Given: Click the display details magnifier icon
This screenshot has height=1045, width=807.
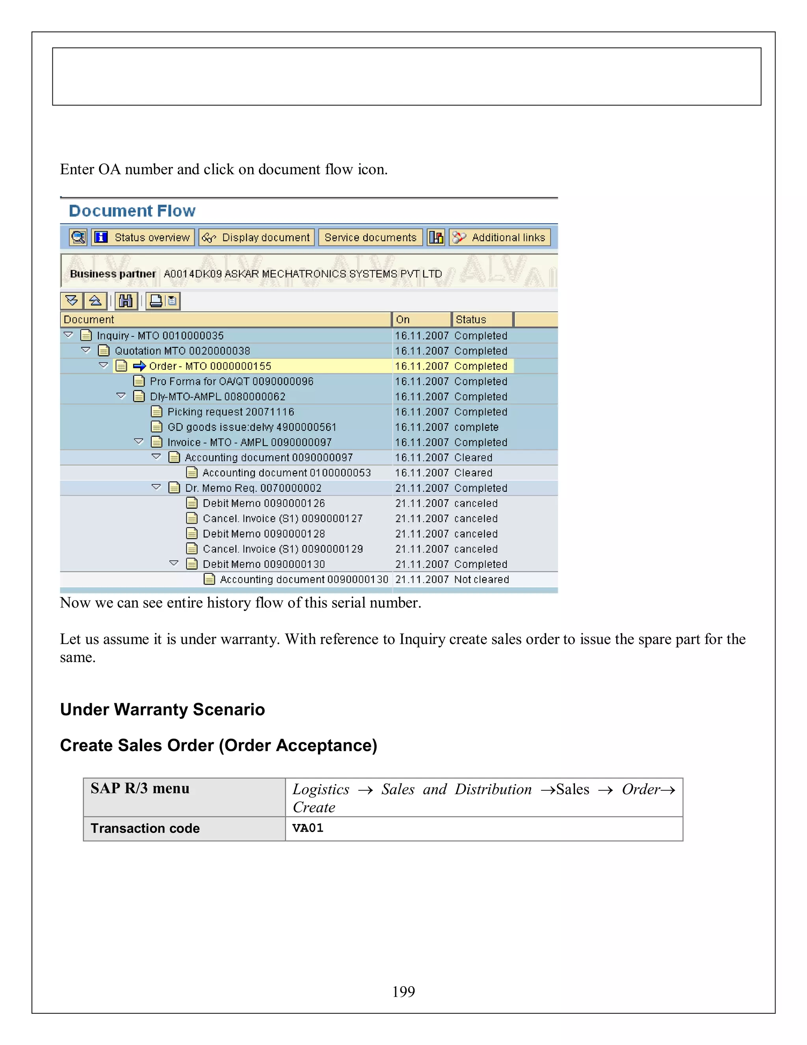Looking at the screenshot, I should pos(78,237).
